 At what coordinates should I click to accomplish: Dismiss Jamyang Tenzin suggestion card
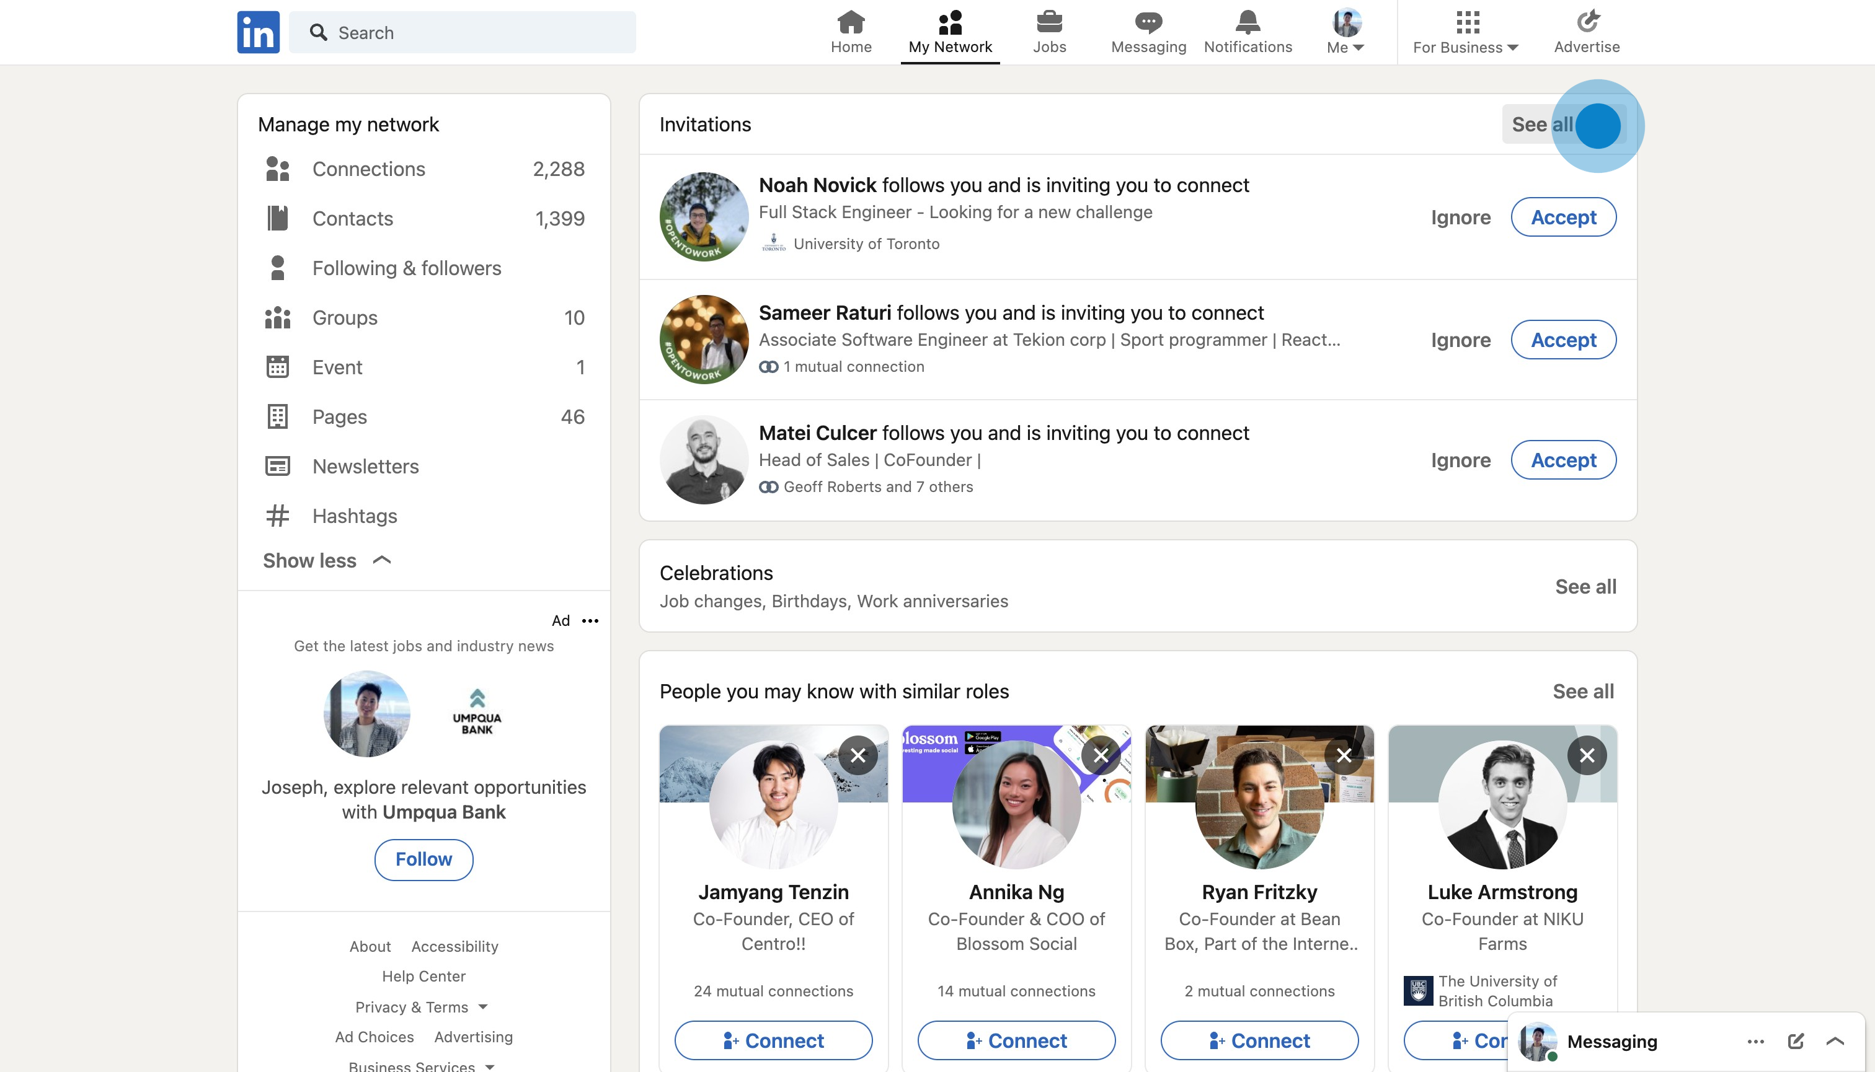[858, 755]
